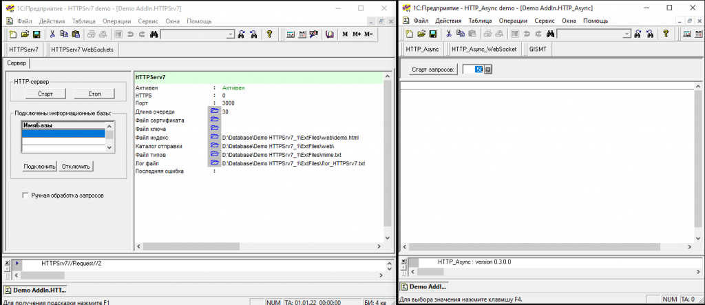Open Помощь menu in HTTP_Async window
The height and width of the screenshot is (305, 705).
(x=596, y=21)
